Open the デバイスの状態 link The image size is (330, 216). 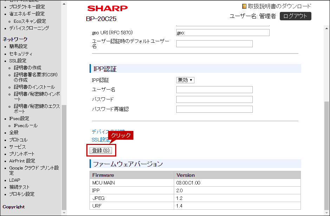click(108, 132)
